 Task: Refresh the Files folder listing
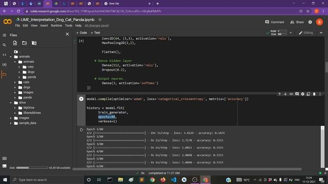(x=25, y=43)
